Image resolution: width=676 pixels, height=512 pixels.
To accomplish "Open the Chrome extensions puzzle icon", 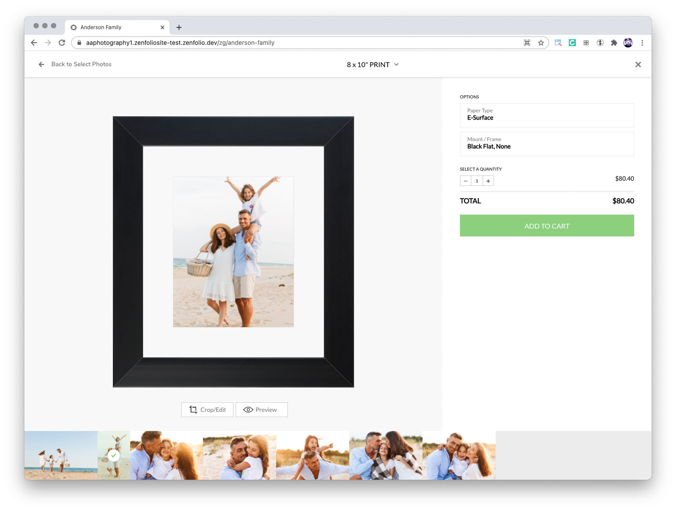I will pyautogui.click(x=614, y=42).
